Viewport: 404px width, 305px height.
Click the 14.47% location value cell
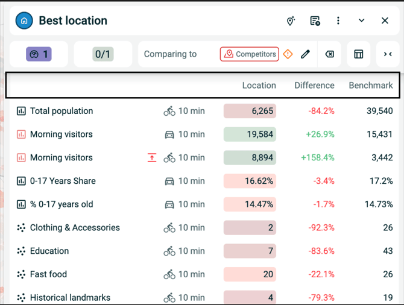[x=250, y=204]
